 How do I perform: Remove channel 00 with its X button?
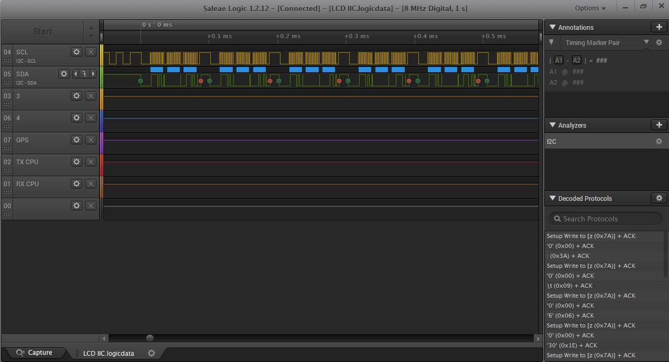click(x=91, y=206)
